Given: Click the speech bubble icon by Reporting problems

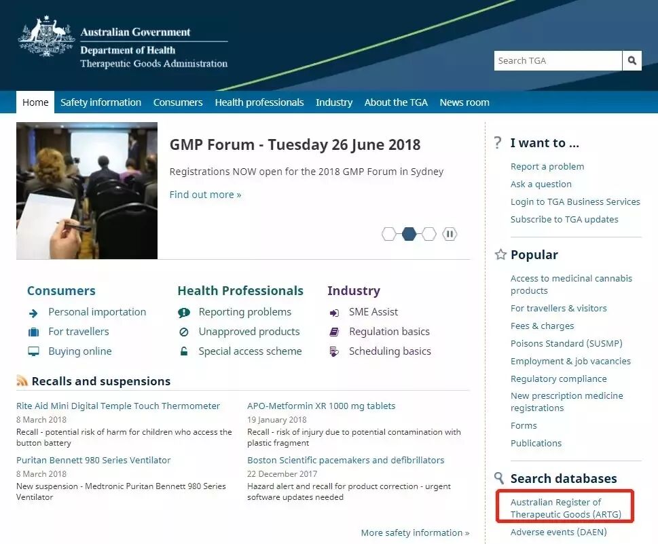Looking at the screenshot, I should tap(184, 313).
